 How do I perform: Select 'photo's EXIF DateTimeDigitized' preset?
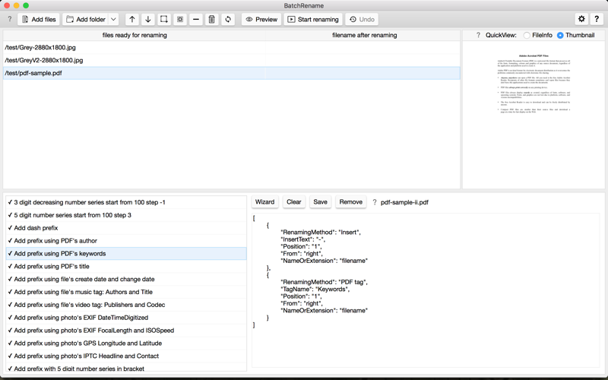point(126,317)
